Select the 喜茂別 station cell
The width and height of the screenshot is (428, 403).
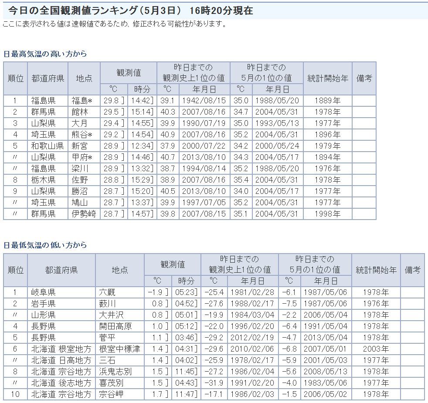pos(111,383)
